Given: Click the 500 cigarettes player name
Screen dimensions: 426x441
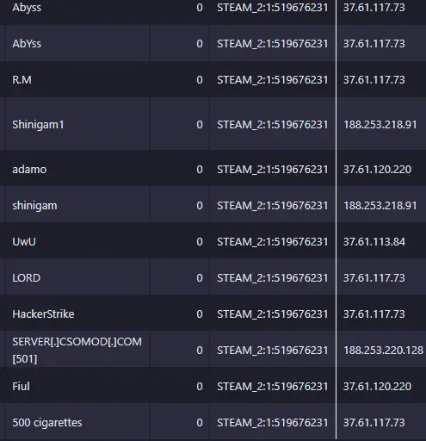Looking at the screenshot, I should click(x=47, y=423).
